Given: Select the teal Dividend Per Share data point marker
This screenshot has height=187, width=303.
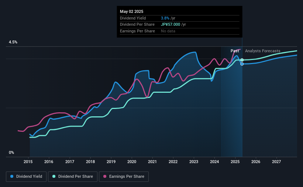Looking at the screenshot, I should click(x=242, y=60).
